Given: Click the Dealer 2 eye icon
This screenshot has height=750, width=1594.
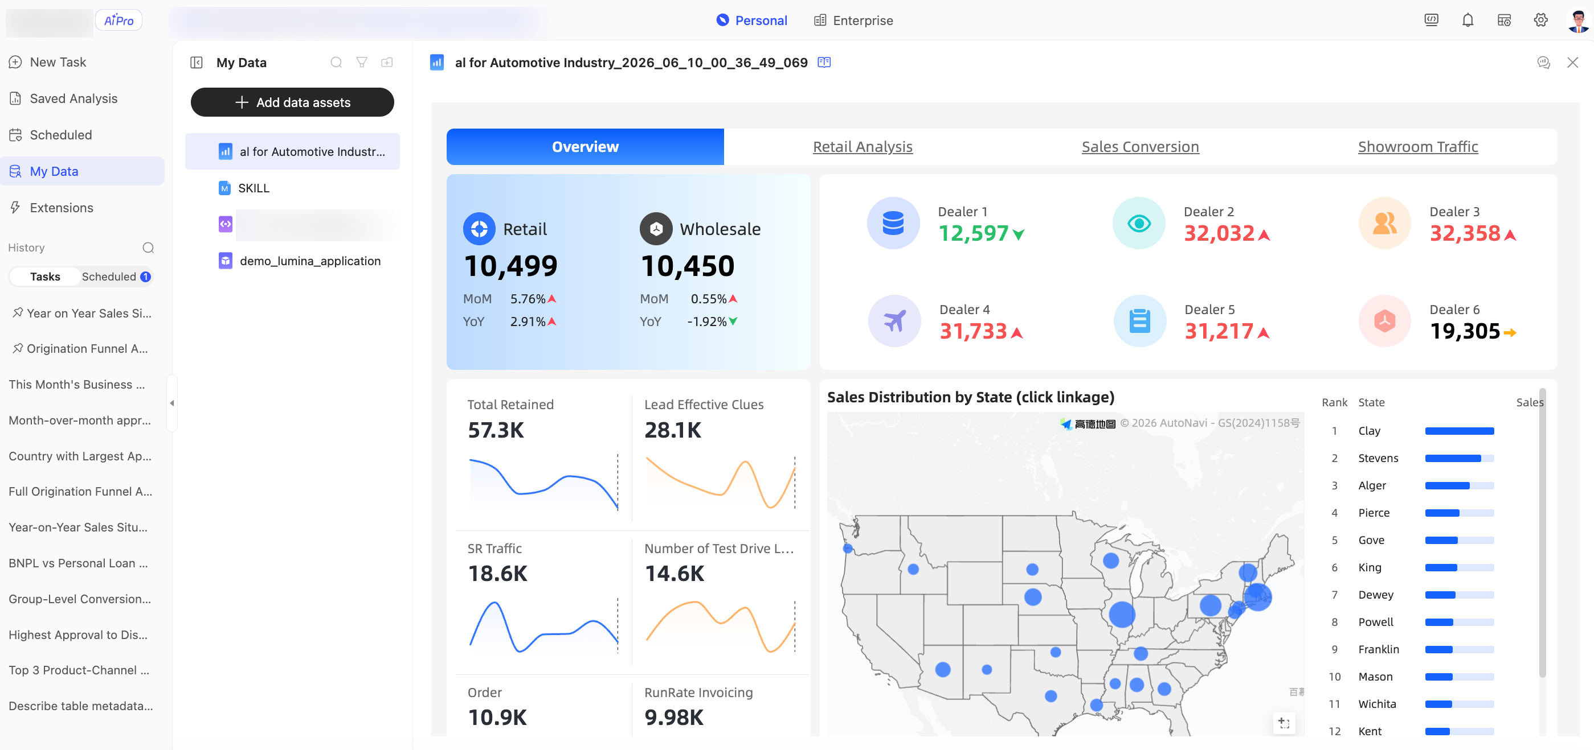Looking at the screenshot, I should point(1139,223).
